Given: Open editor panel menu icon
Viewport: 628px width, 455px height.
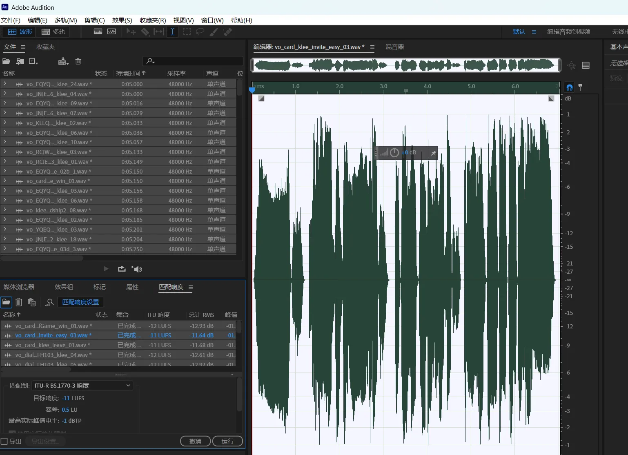Looking at the screenshot, I should tap(372, 47).
